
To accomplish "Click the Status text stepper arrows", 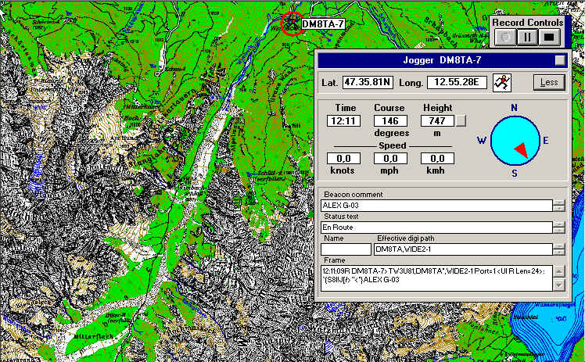I will (x=559, y=227).
